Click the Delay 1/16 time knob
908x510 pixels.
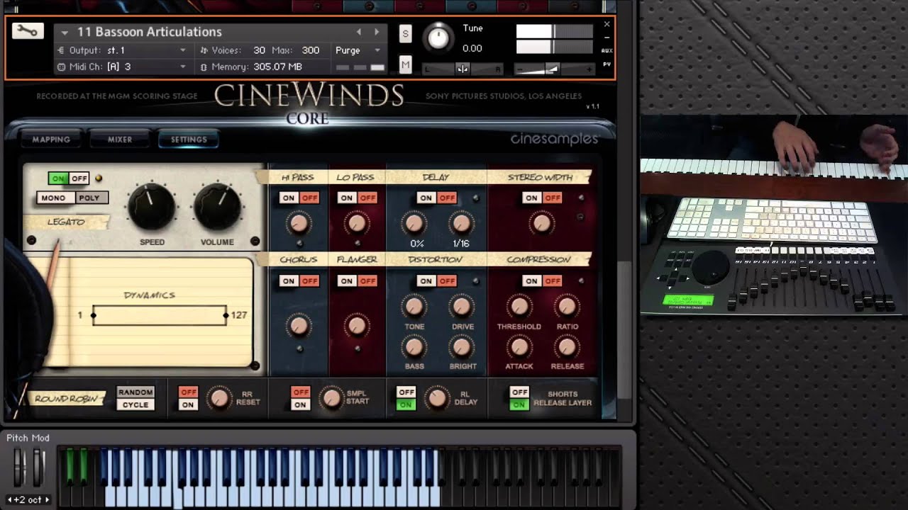[462, 224]
